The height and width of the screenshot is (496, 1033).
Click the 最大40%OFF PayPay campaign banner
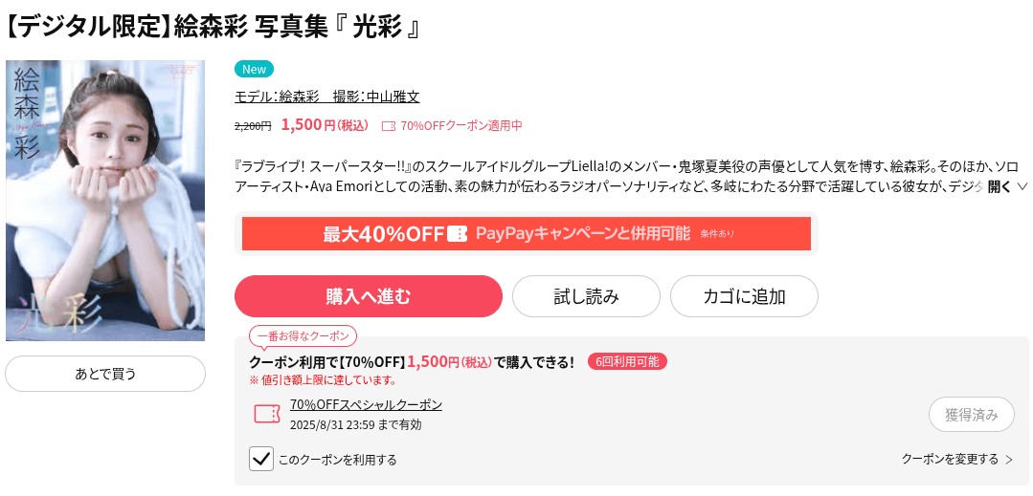[x=527, y=233]
